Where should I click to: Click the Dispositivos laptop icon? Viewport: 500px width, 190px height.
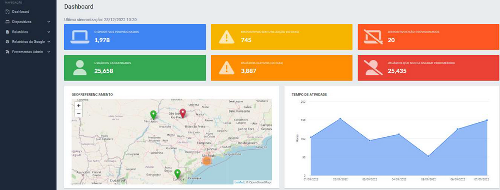(8, 22)
